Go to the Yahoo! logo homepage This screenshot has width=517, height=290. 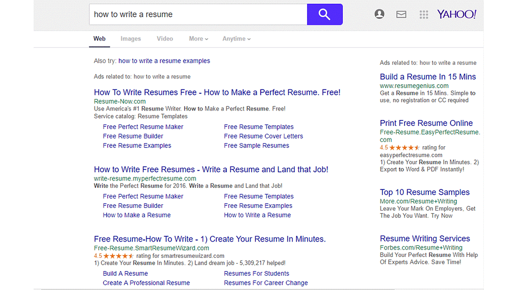[x=457, y=14]
